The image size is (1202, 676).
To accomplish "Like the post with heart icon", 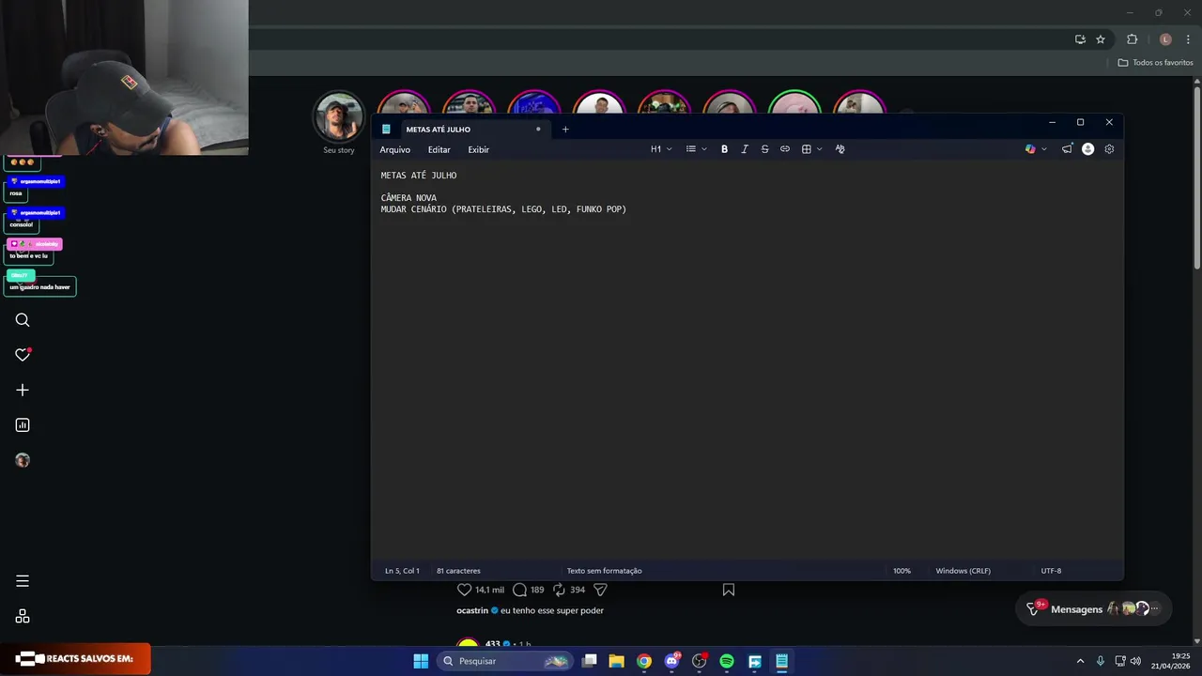I will click(x=464, y=590).
